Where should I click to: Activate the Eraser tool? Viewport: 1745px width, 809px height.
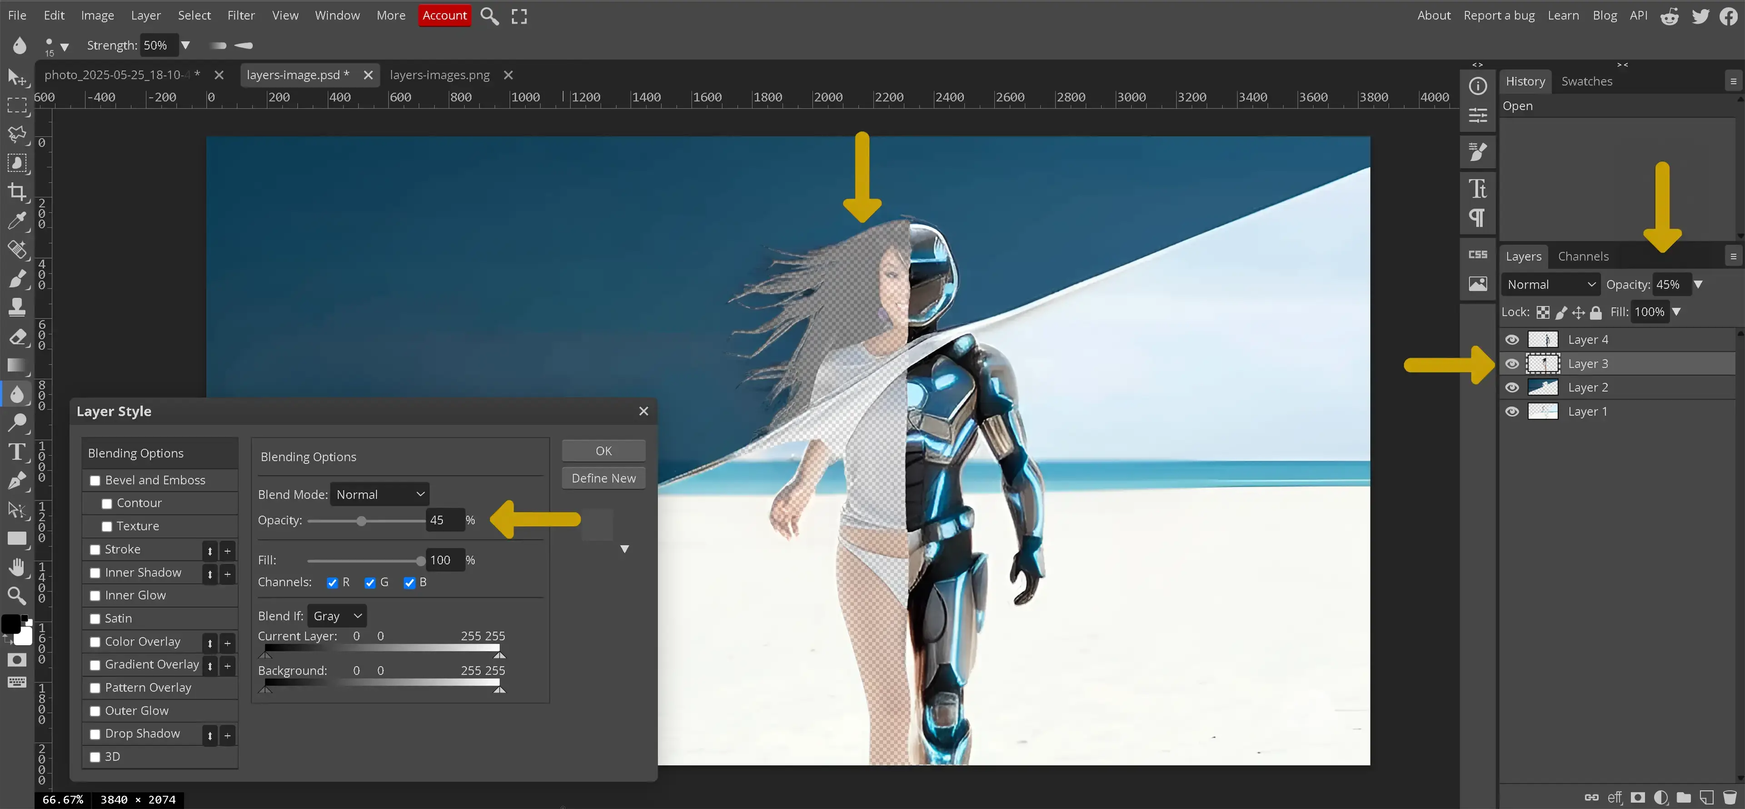click(x=16, y=336)
